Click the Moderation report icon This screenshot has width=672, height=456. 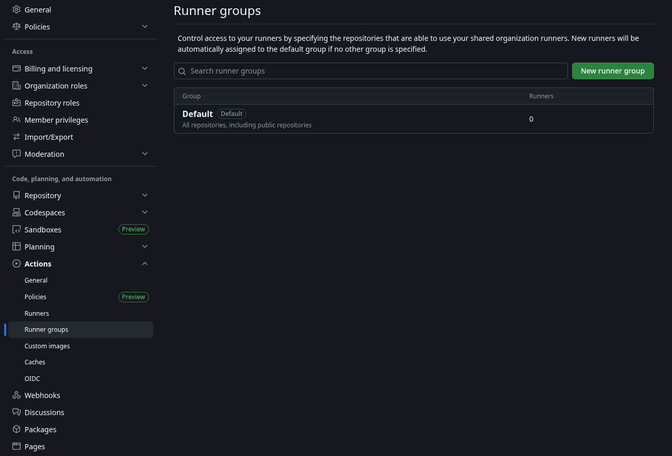pos(17,154)
